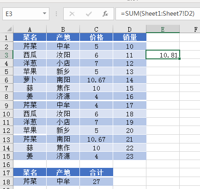200x189 pixels.
Task: Click sales value 22 in row 14
Action: coord(129,148)
